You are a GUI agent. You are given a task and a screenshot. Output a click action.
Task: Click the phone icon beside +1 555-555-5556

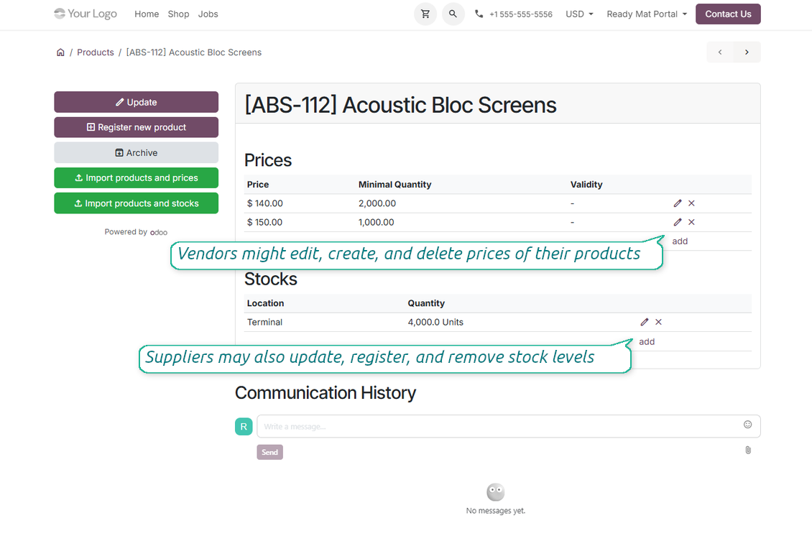click(479, 14)
